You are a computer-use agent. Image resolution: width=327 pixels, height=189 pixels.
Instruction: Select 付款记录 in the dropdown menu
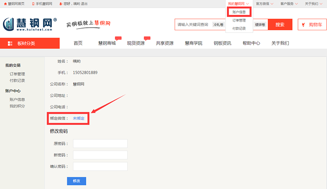(239, 28)
